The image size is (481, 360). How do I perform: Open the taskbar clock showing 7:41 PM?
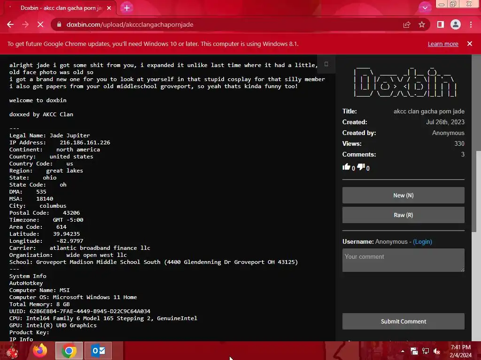click(x=461, y=351)
